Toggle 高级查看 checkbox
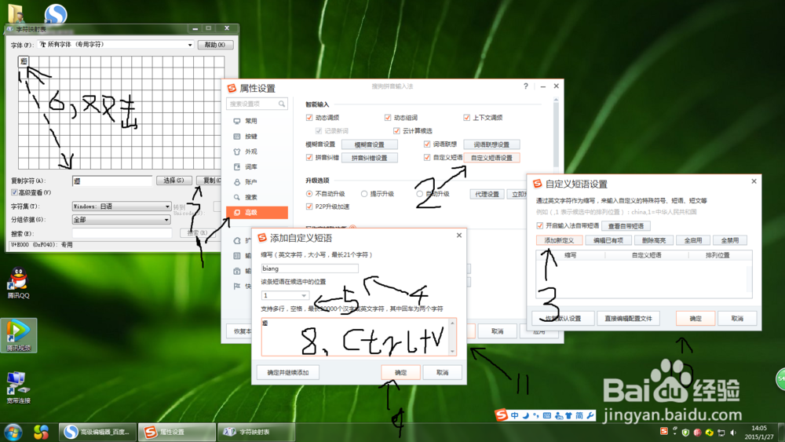Image resolution: width=785 pixels, height=442 pixels. (14, 192)
